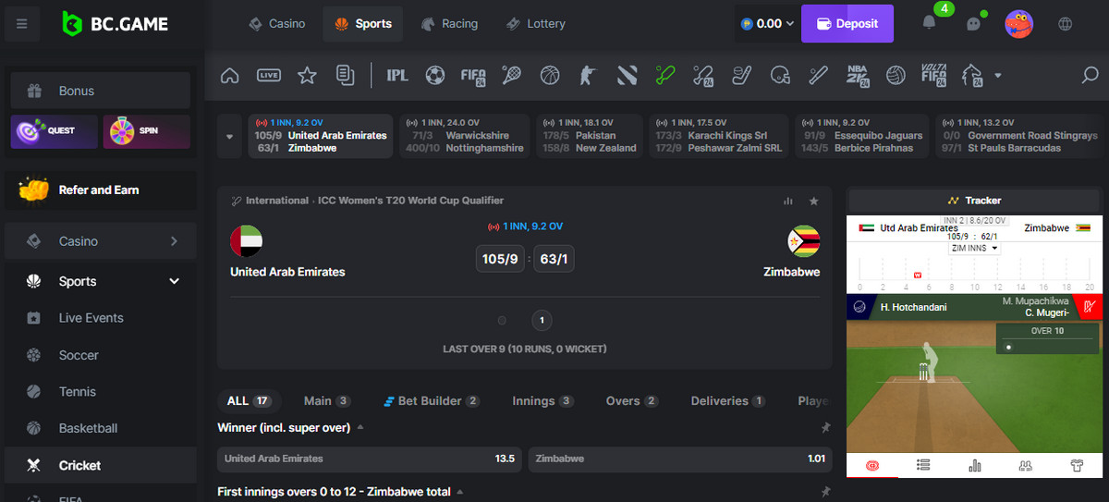Select the IPL league icon
1109x502 pixels.
(x=397, y=76)
